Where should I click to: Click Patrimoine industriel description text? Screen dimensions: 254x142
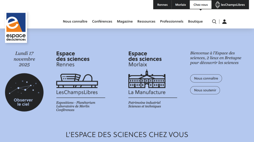[x=145, y=105]
